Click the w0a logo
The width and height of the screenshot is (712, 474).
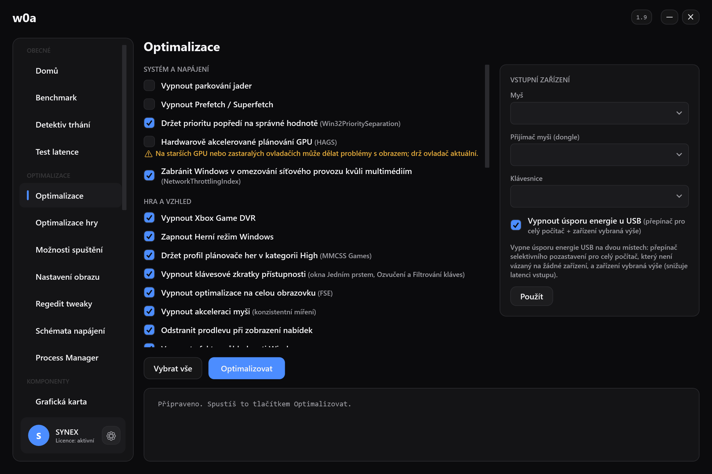(24, 18)
